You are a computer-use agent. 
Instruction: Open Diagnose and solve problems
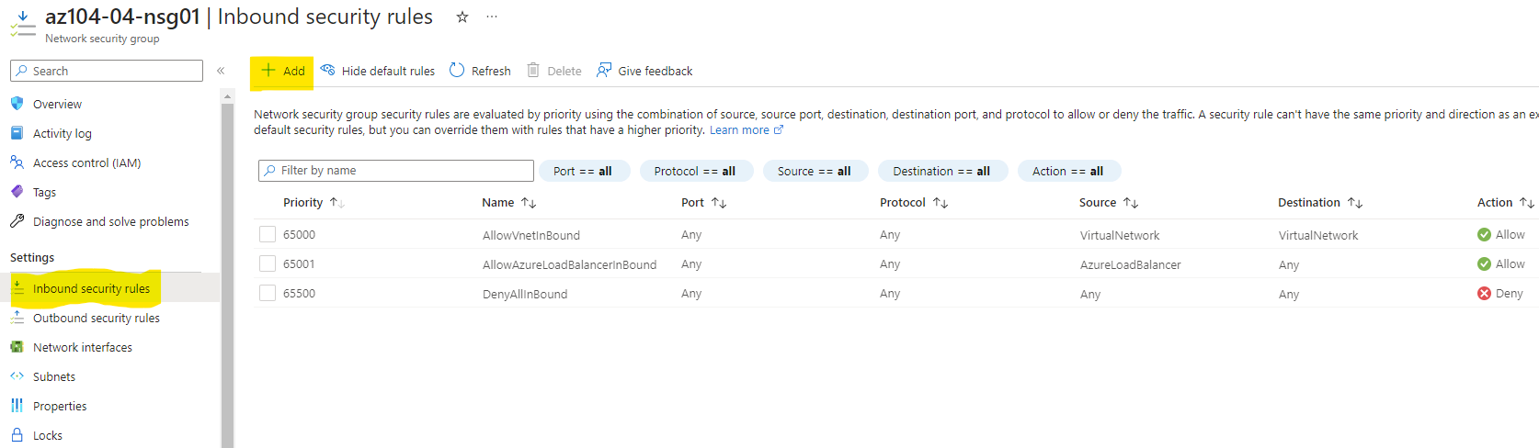pos(111,222)
